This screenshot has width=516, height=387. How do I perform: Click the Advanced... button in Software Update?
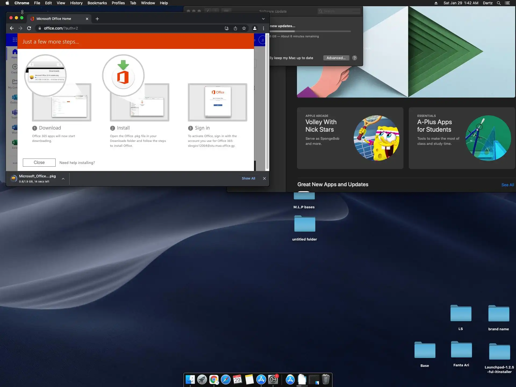(336, 58)
